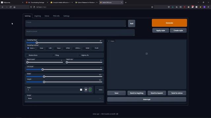Click the Width slider handle
This screenshot has width=211, height=118.
pos(44,77)
